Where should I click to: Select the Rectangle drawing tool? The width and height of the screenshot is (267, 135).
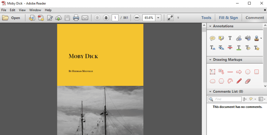[x=257, y=72]
